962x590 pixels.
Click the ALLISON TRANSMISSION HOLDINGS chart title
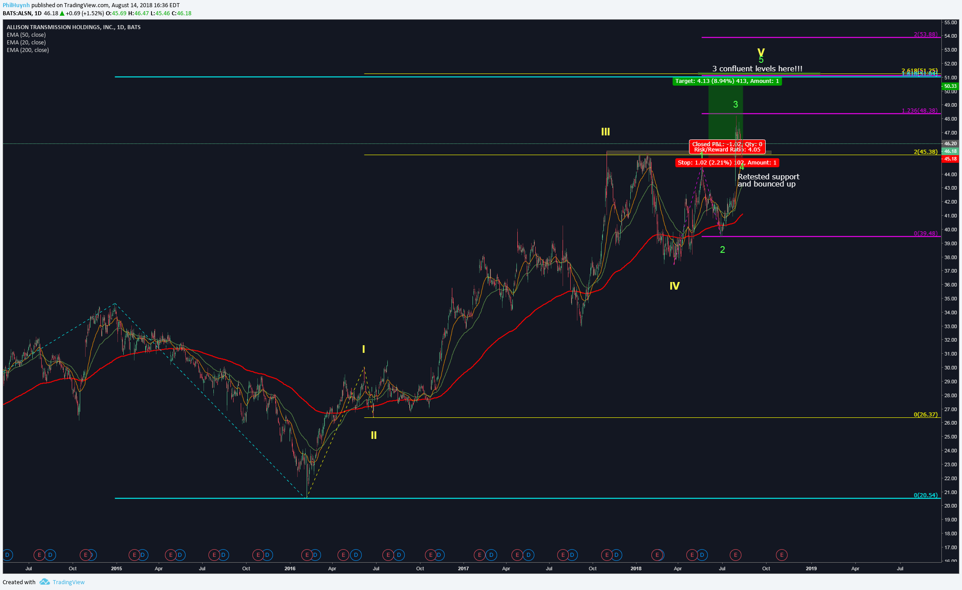point(74,27)
